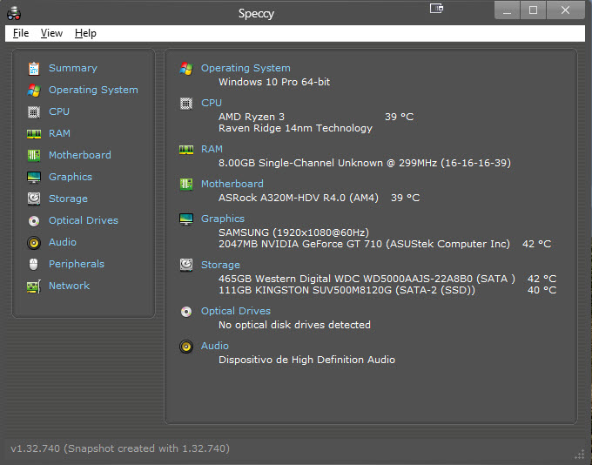
Task: Click the Peripherals mouse icon in sidebar
Action: point(34,264)
